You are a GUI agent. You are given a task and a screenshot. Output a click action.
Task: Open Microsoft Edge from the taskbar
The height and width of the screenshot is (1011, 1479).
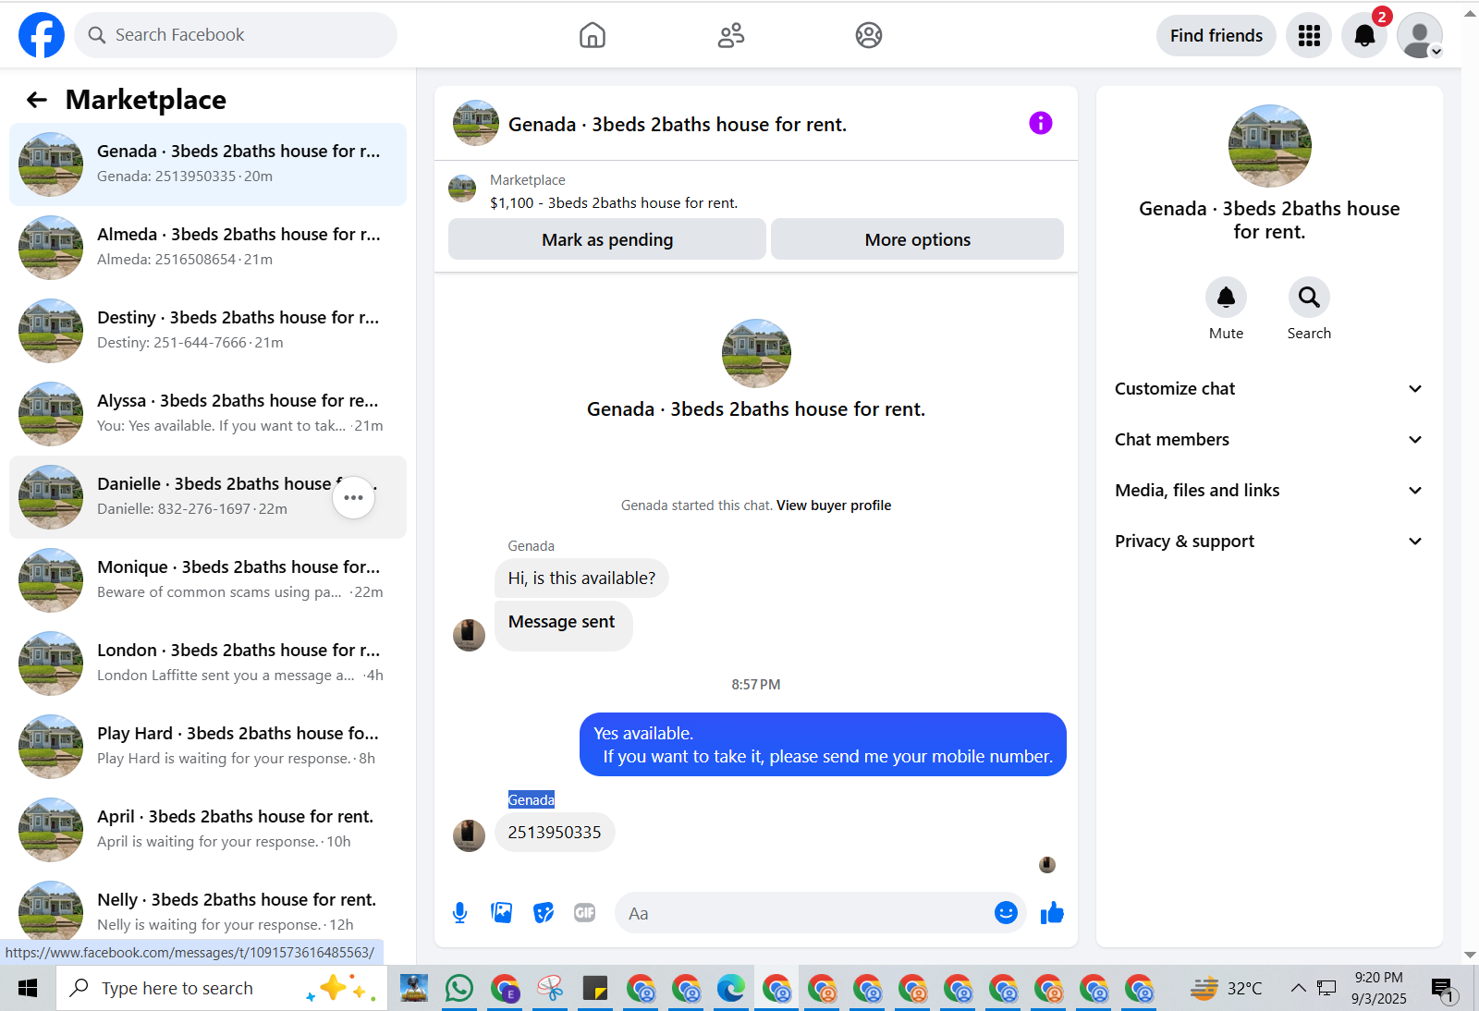(731, 988)
